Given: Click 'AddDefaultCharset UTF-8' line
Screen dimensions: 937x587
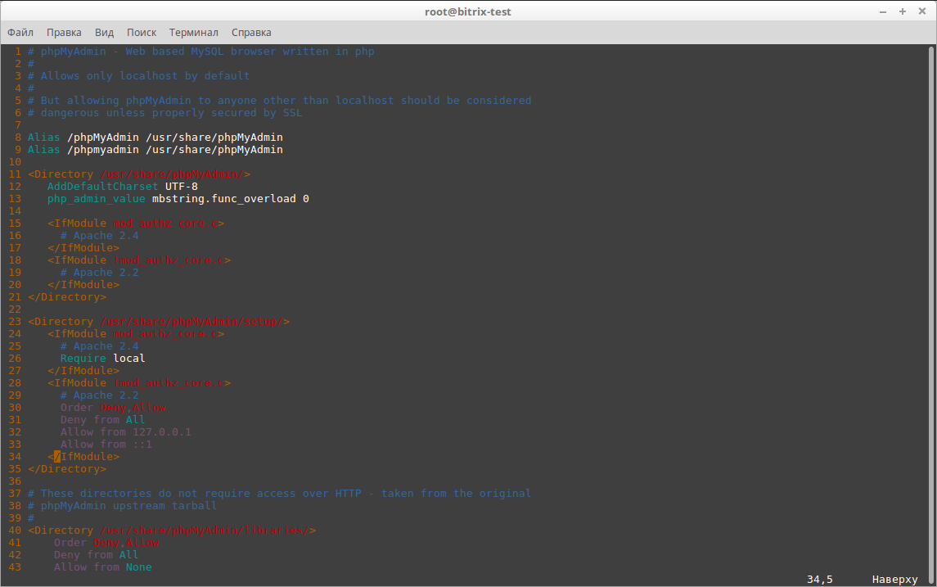Looking at the screenshot, I should coord(123,187).
